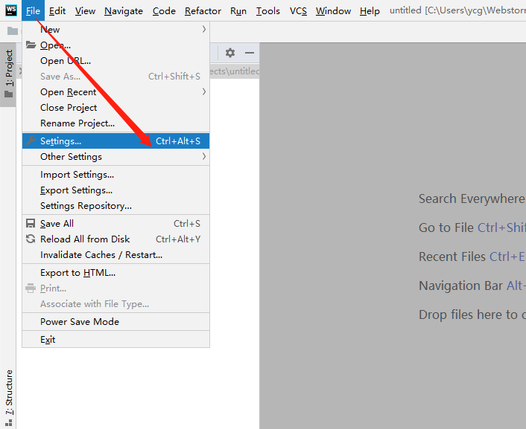
Task: Click the Search Everywhere hint text
Action: [472, 199]
